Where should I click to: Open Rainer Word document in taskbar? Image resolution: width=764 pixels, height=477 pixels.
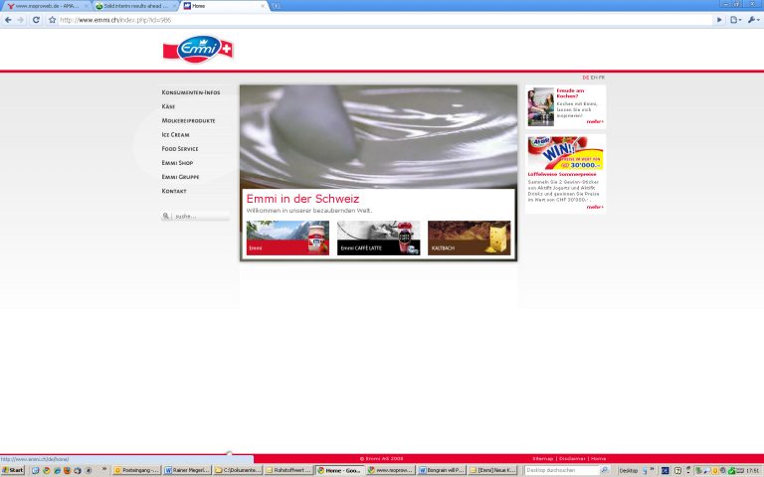(187, 470)
